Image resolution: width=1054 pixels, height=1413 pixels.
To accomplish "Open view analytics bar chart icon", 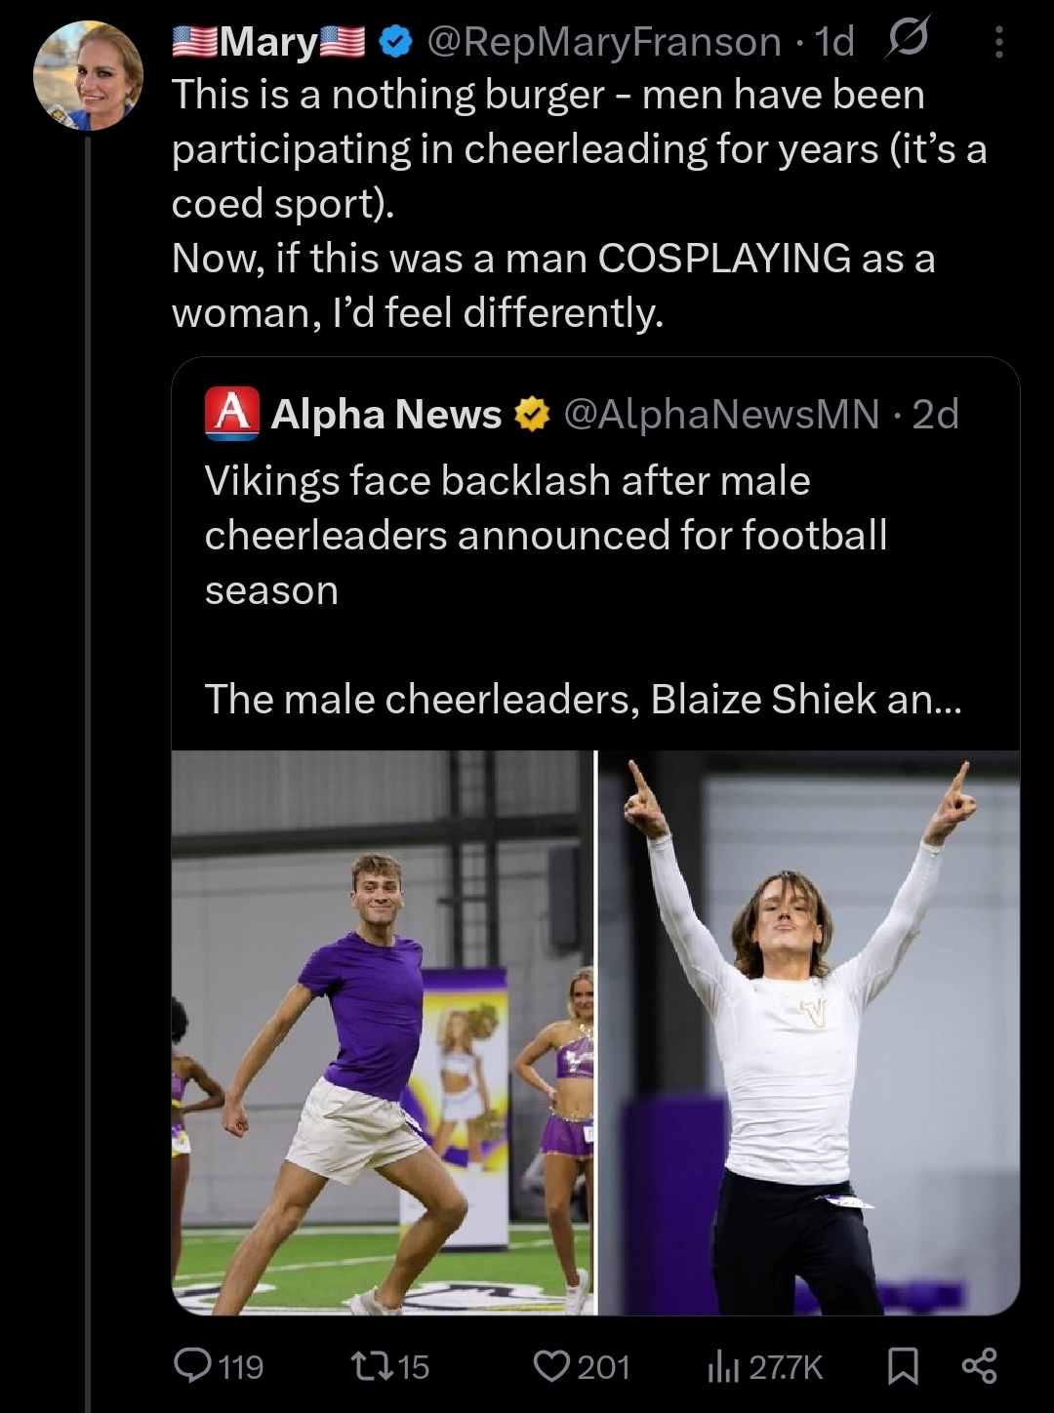I will pos(719,1366).
